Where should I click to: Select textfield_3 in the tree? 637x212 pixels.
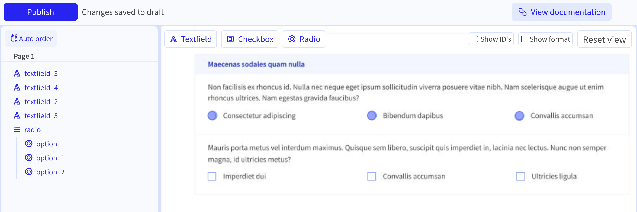tap(41, 74)
